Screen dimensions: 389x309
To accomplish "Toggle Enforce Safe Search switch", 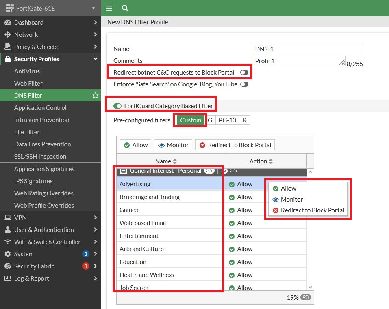I will (x=244, y=84).
